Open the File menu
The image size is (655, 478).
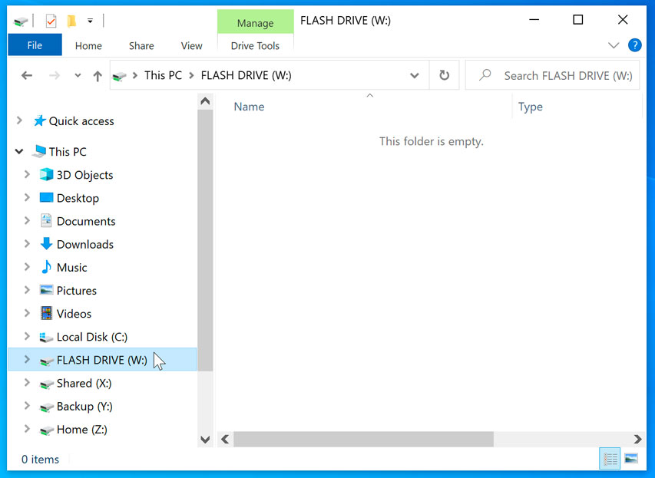tap(34, 45)
